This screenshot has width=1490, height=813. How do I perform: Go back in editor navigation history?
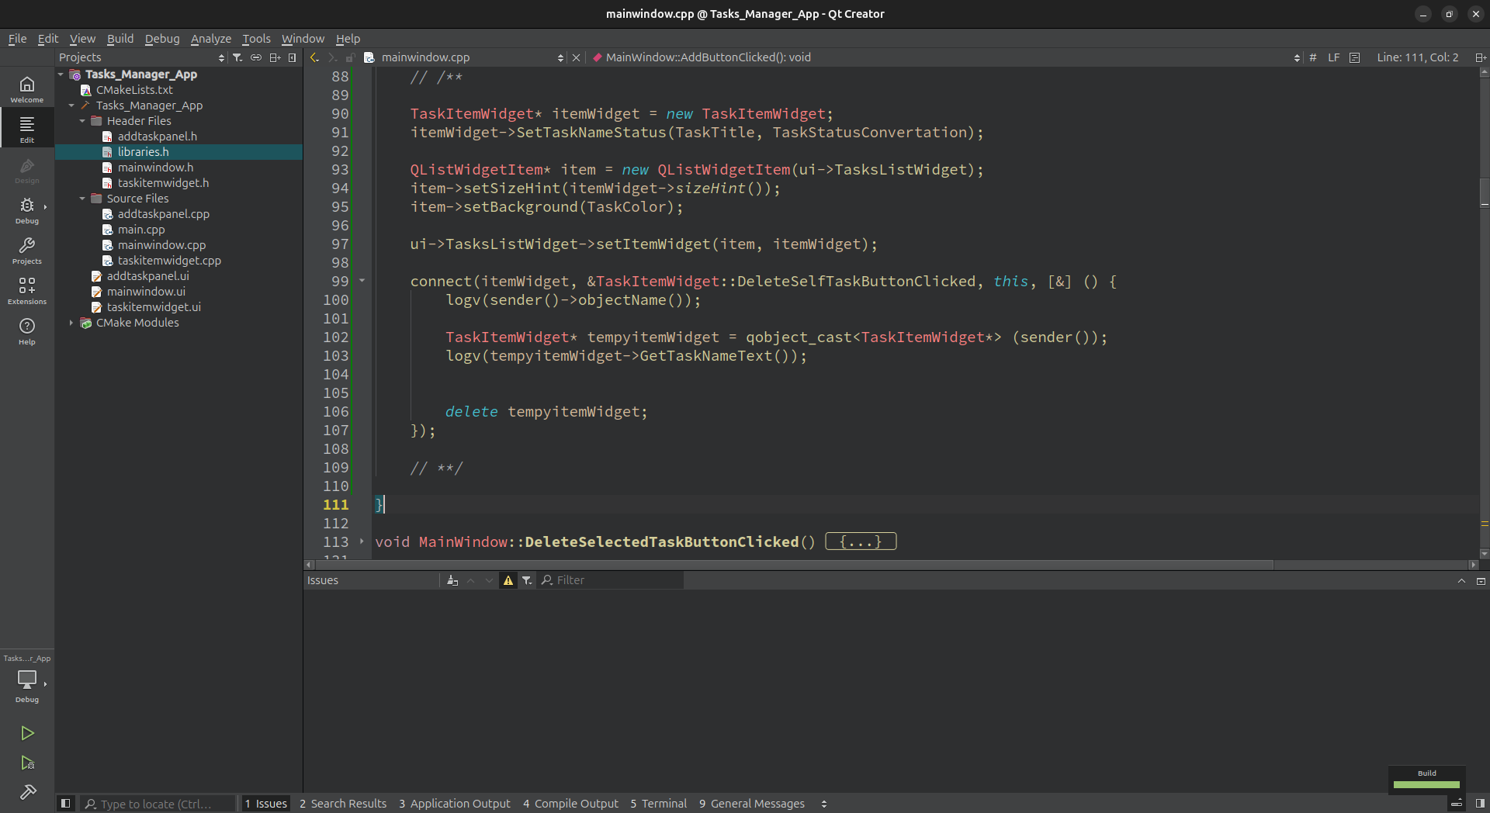pos(314,57)
